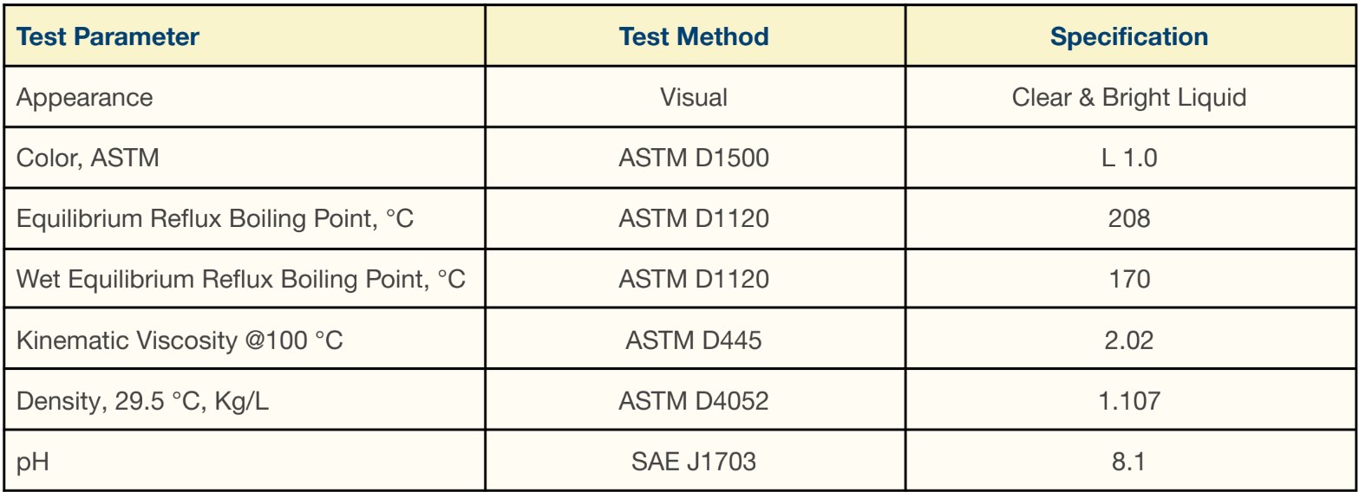This screenshot has width=1359, height=492.
Task: Click the Clear & Bright Liquid cell
Action: tap(1129, 97)
